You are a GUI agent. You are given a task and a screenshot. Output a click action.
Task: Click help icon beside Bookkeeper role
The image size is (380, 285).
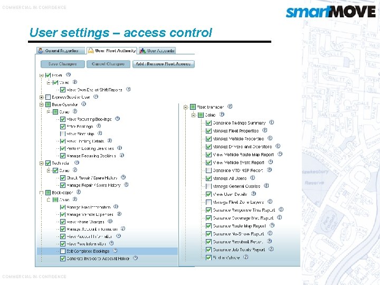tap(79, 192)
